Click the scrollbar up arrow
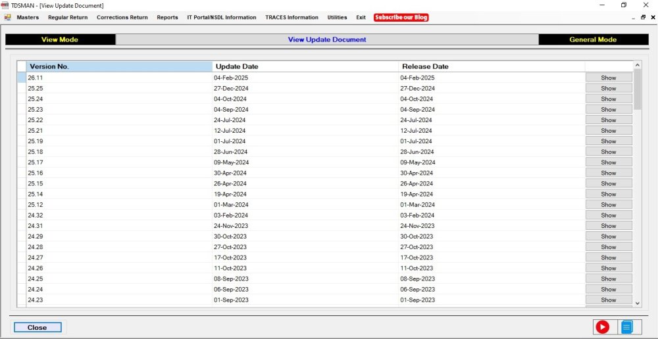Image resolution: width=658 pixels, height=339 pixels. [x=638, y=65]
